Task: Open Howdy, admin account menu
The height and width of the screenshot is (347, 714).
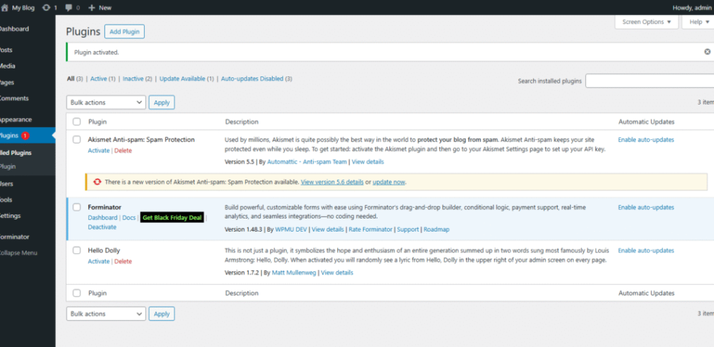Action: tap(692, 8)
